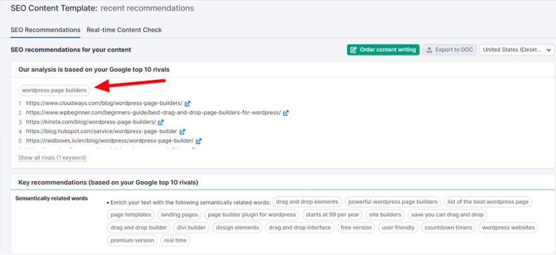Click the 'divi builder' related word chip
Screen dimensions: 556x255
tap(191, 227)
